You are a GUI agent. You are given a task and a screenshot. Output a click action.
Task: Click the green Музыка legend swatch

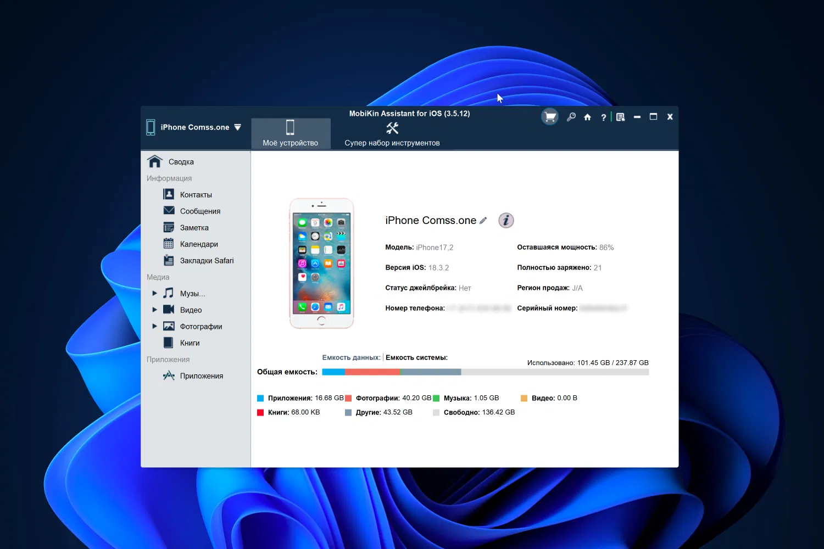tap(436, 399)
